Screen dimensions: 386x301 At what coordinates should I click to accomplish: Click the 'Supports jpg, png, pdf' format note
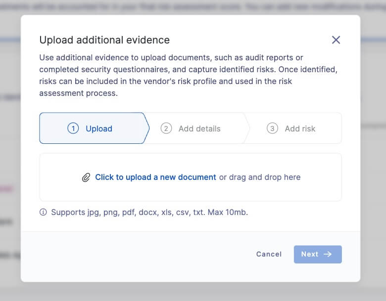point(149,212)
